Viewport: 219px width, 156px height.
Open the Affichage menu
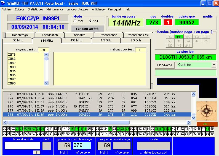(x=98, y=9)
